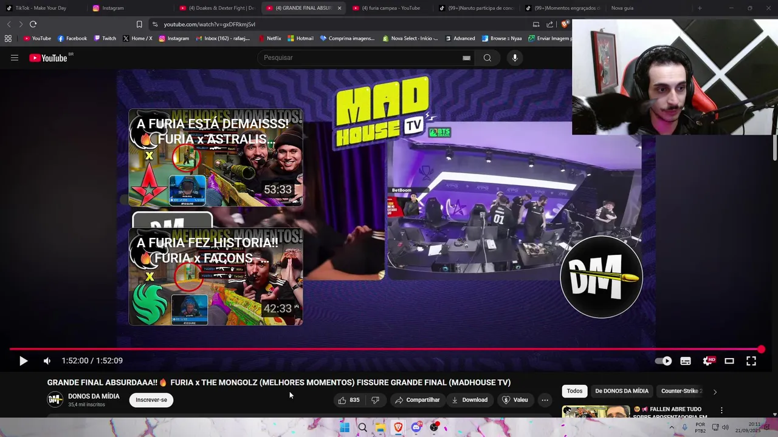Screen dimensions: 778x437
Task: Go forward in browser history
Action: coord(20,24)
